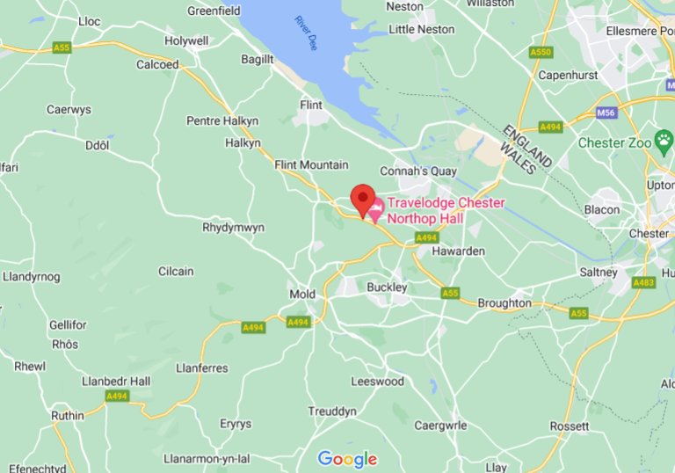Click the A494 shield near Ruthin
This screenshot has height=473, width=675.
(x=117, y=396)
